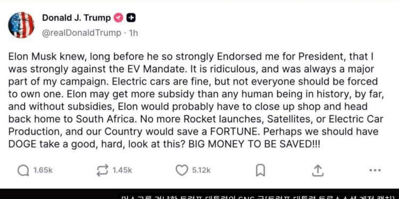Open Donald J. Trump's profile avatar

[x=21, y=25]
